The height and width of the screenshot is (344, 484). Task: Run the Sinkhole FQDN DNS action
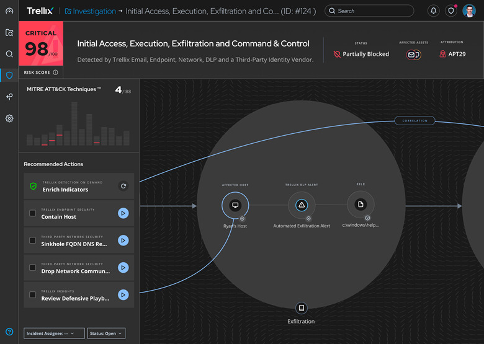tap(123, 240)
